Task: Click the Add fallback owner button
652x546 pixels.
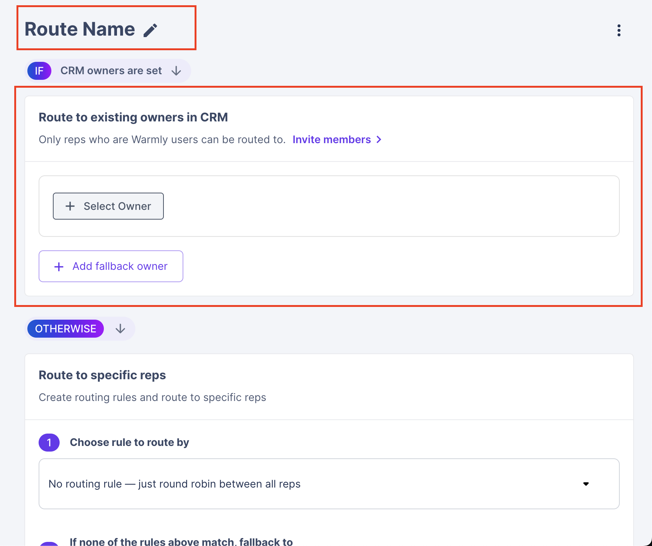Action: [111, 266]
